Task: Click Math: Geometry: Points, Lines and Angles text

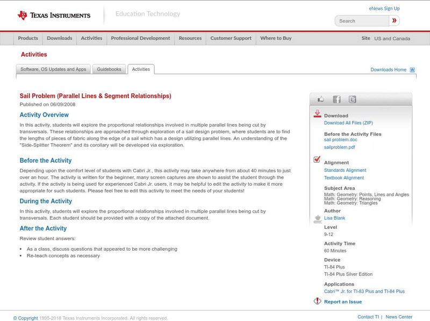Action: 367,194
